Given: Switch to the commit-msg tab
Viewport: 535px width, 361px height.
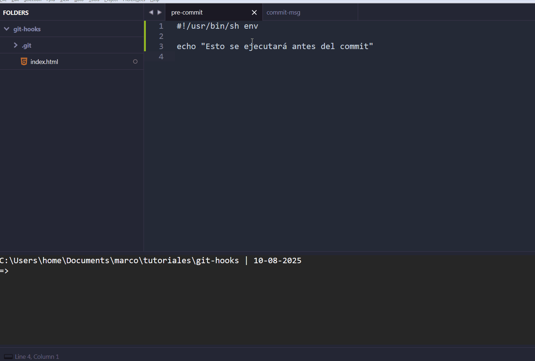Looking at the screenshot, I should [x=283, y=12].
